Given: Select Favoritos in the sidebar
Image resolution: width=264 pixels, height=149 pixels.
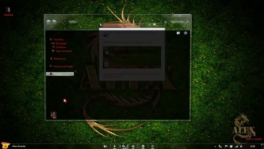Looking at the screenshot, I should pyautogui.click(x=58, y=40).
